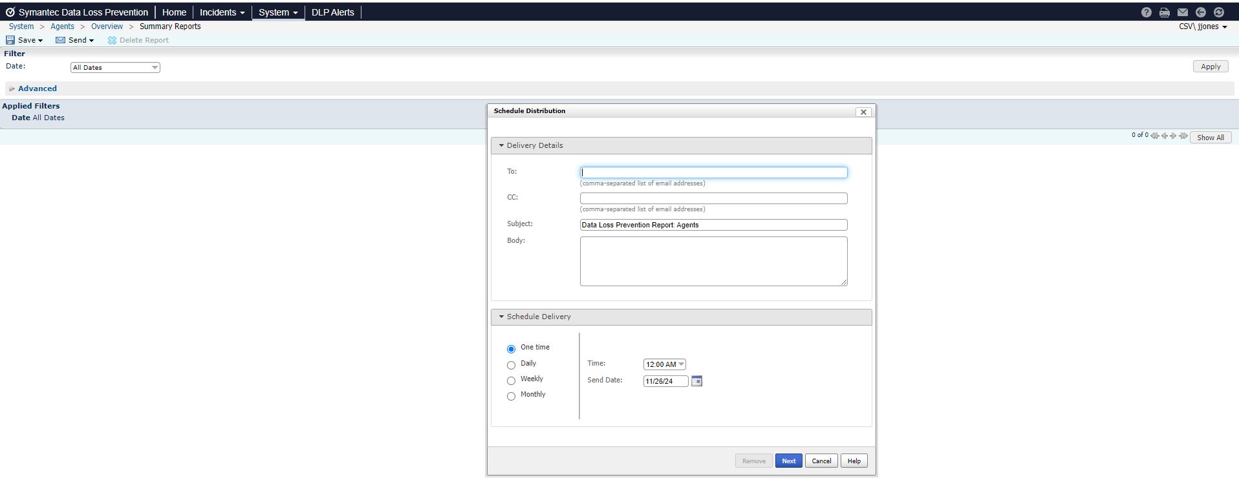Image resolution: width=1239 pixels, height=480 pixels.
Task: Collapse the Delivery Details section
Action: [x=501, y=145]
